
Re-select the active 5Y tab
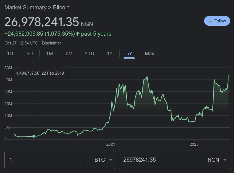129,53
